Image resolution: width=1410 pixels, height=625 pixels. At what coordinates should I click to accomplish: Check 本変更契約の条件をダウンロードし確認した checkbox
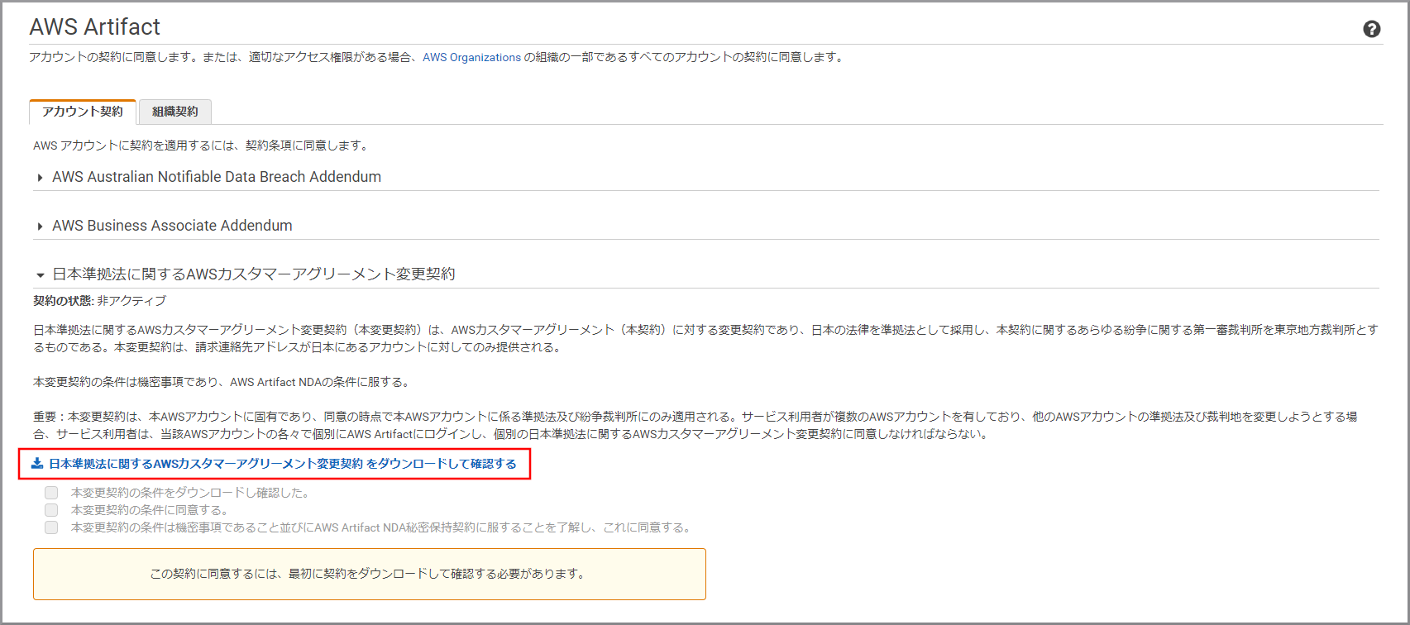(51, 493)
